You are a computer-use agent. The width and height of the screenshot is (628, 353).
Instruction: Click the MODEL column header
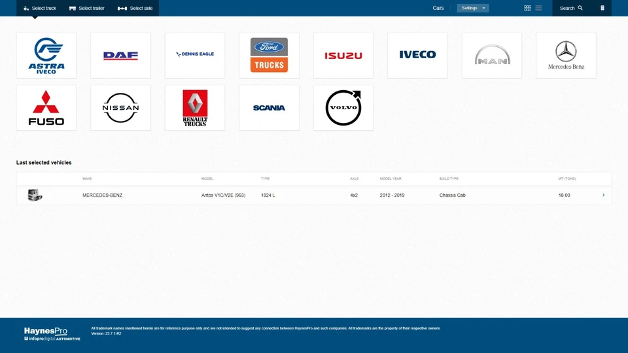(207, 178)
